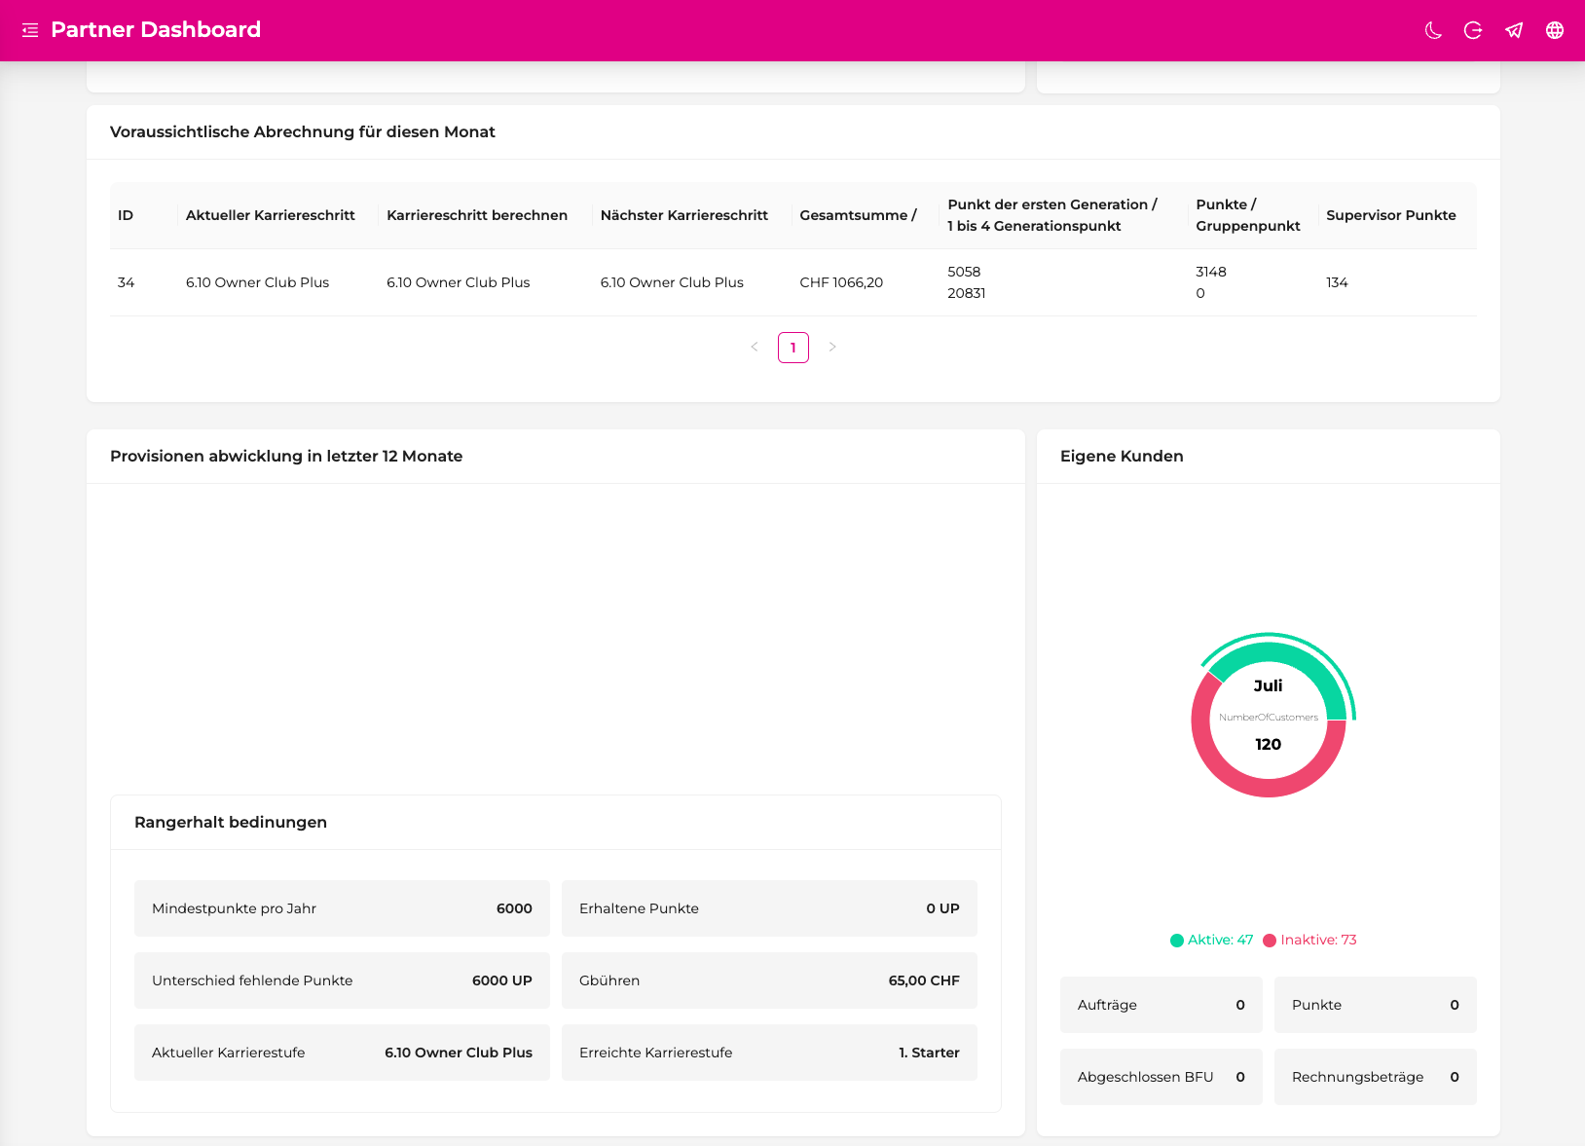Go to previous page arrow
Viewport: 1585px width, 1146px height.
coord(755,348)
